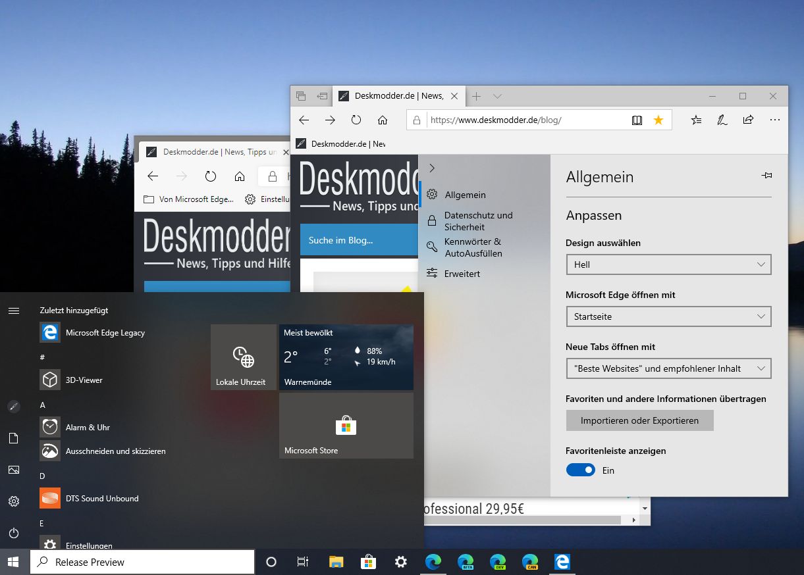This screenshot has height=575, width=804.
Task: Open Documents icon in Start rail
Action: [x=14, y=438]
